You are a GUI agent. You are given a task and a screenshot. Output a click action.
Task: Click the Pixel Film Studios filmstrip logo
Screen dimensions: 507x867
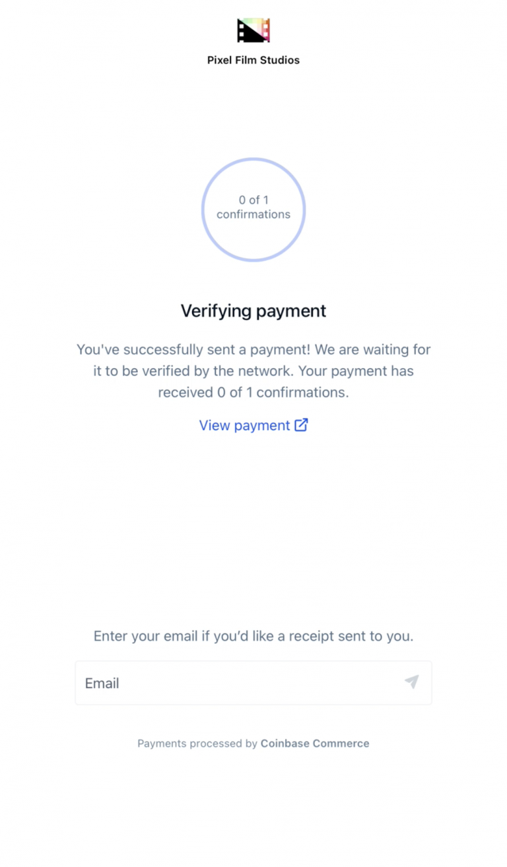tap(253, 30)
